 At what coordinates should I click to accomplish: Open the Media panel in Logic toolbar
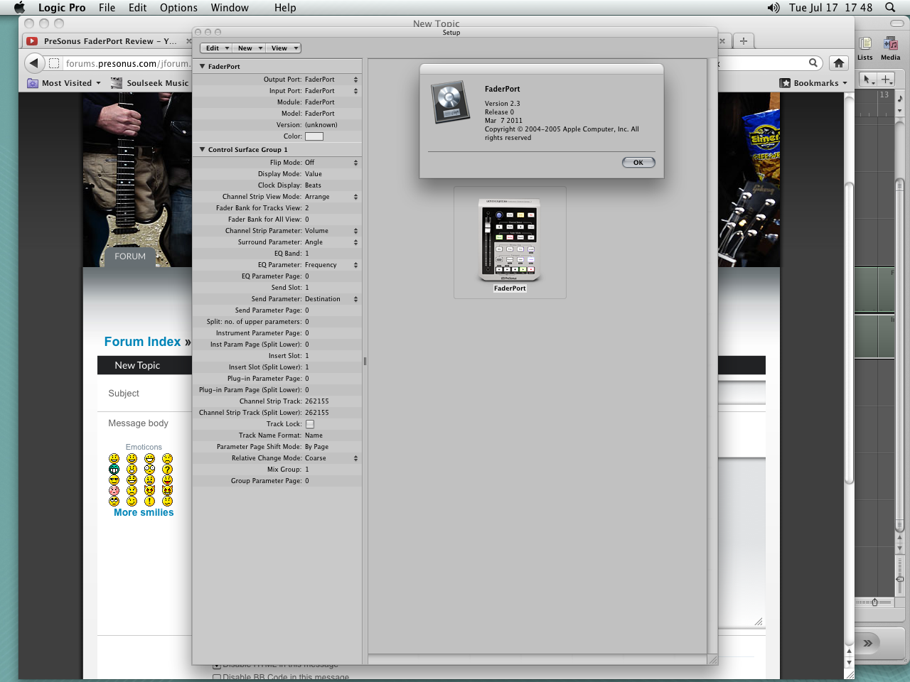click(890, 48)
